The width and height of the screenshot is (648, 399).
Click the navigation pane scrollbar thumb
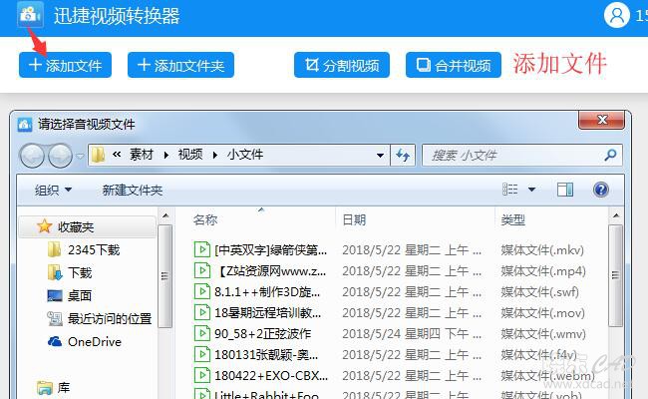click(x=164, y=276)
